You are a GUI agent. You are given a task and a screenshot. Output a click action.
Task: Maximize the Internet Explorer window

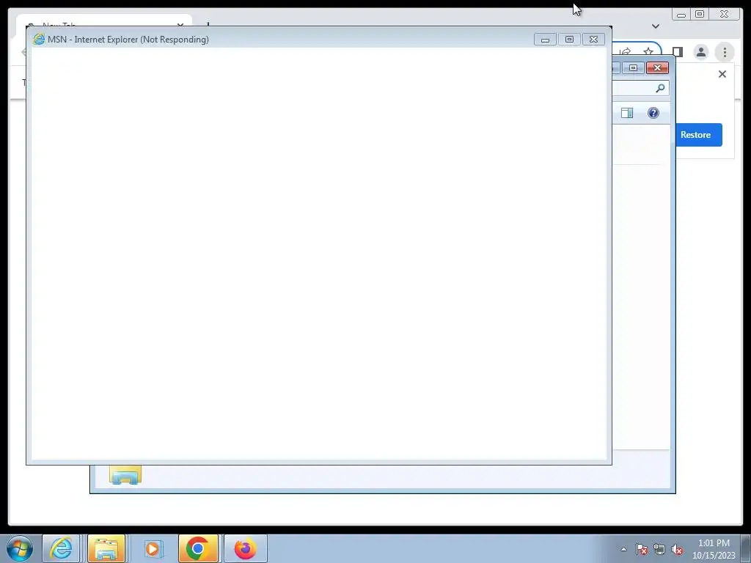[x=569, y=40]
